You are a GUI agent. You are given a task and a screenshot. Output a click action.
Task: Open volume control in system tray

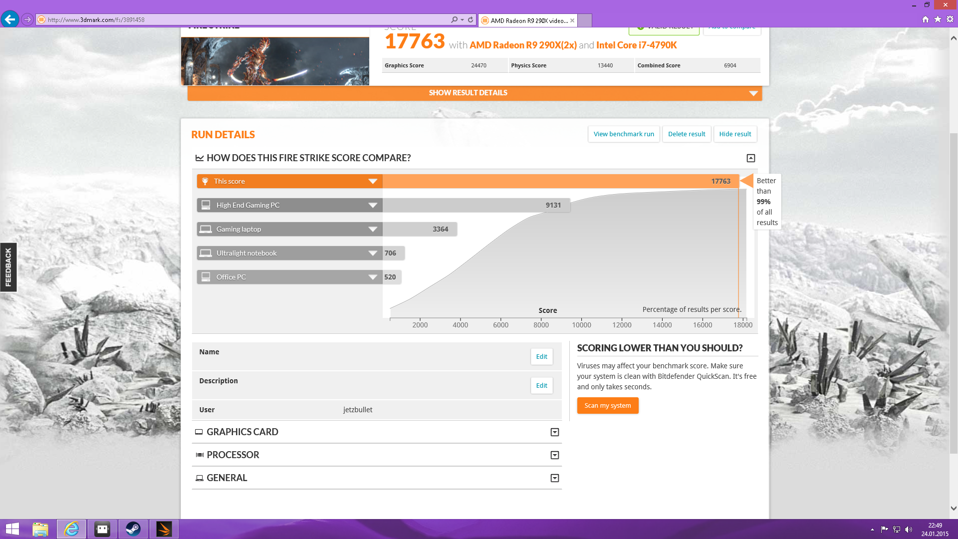pyautogui.click(x=909, y=530)
